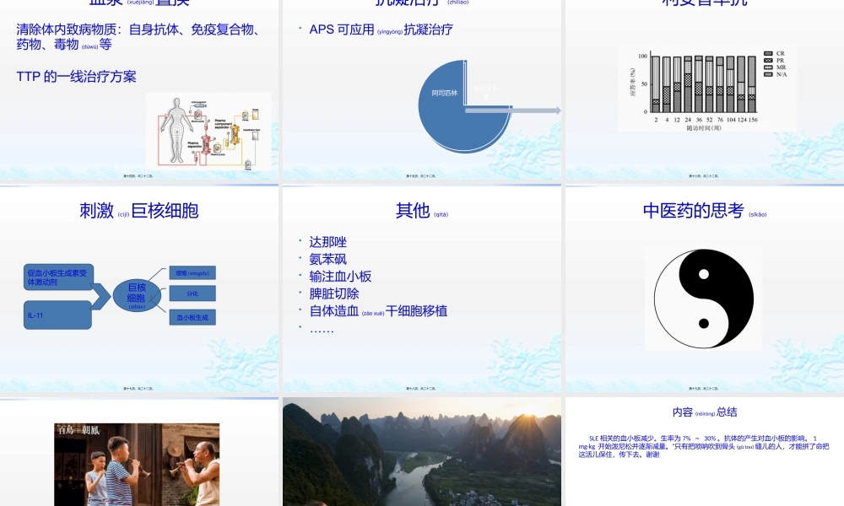Click the 分化 box in the flowchart
Viewport: 844px width, 506px height.
193,293
